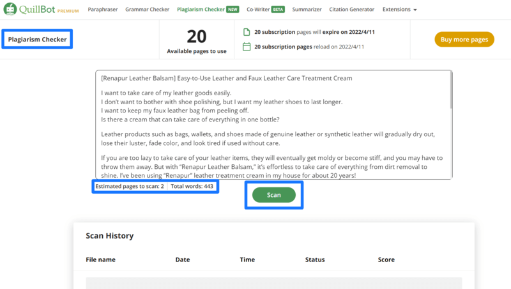The width and height of the screenshot is (511, 289).
Task: Click 'Available pages to use' label
Action: pyautogui.click(x=197, y=51)
